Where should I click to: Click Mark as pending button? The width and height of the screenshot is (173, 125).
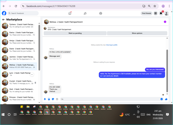(x=75, y=33)
